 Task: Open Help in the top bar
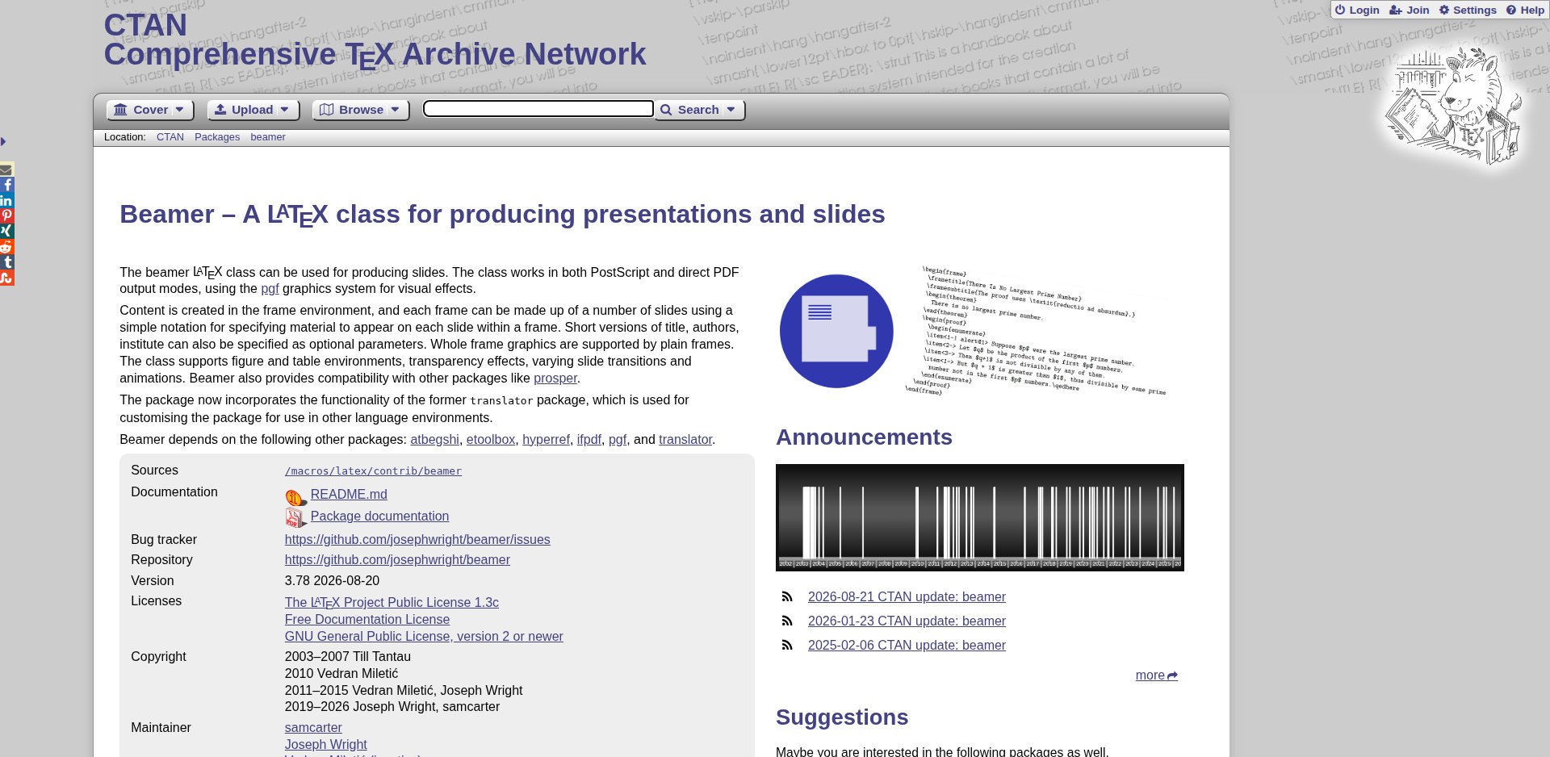coord(1525,10)
